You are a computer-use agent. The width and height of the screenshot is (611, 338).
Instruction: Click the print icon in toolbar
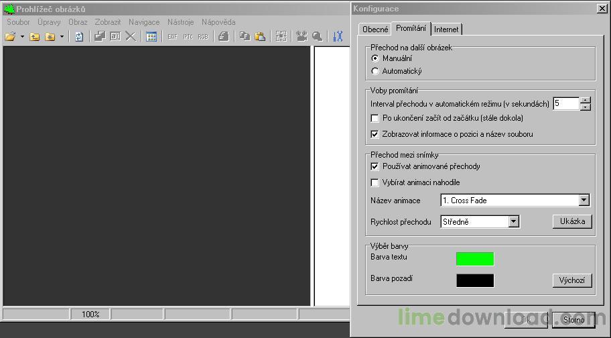coord(224,37)
